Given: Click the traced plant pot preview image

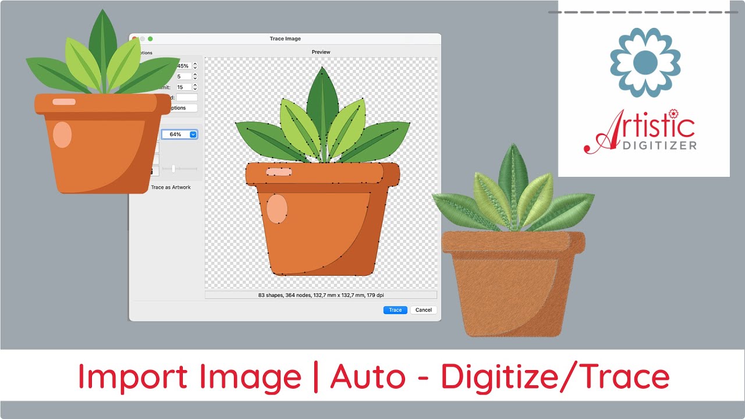Looking at the screenshot, I should click(322, 171).
